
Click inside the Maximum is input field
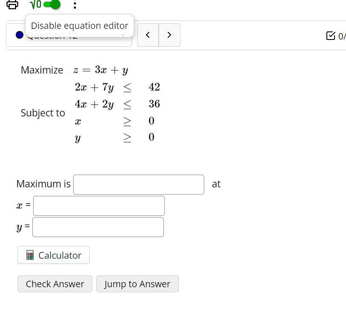139,184
